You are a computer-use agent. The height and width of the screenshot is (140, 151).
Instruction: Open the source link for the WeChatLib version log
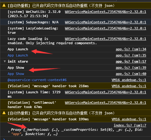click(105, 12)
